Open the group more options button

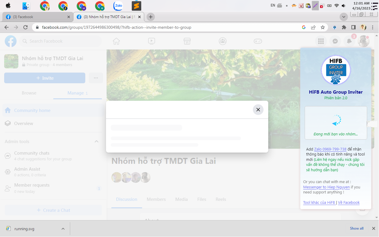point(96,78)
